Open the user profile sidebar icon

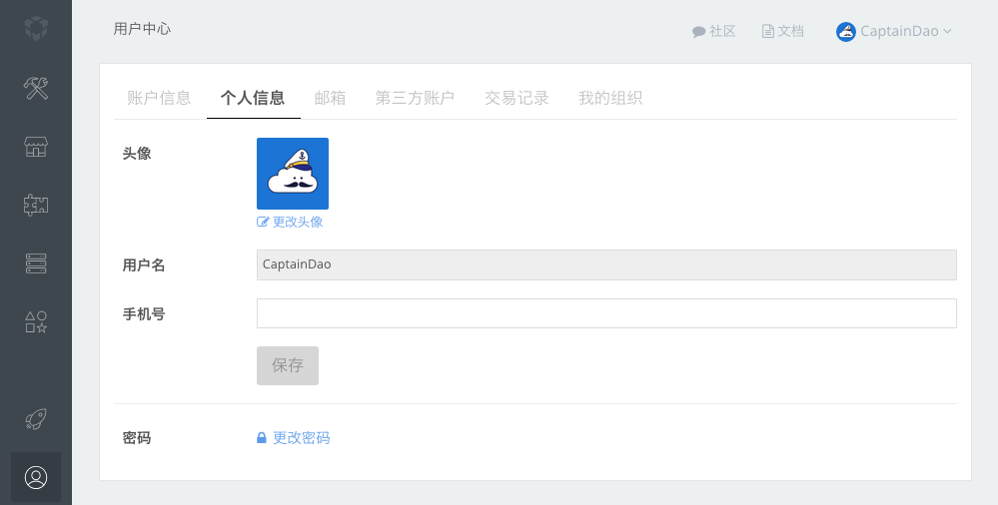pos(36,478)
